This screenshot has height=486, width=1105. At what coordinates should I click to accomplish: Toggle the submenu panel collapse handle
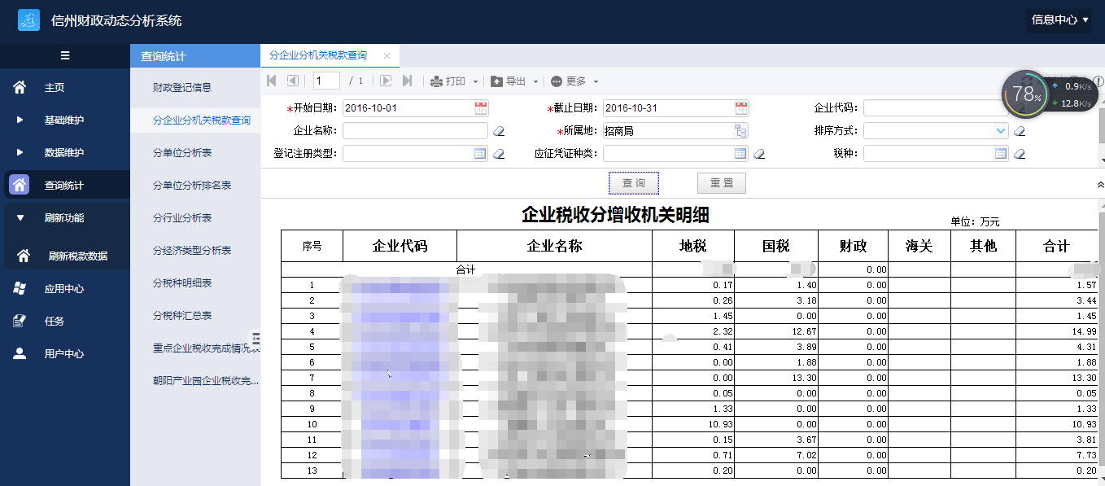coord(255,338)
